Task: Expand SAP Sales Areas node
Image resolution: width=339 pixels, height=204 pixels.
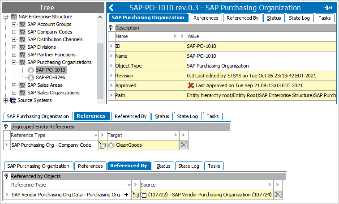Action: point(14,85)
